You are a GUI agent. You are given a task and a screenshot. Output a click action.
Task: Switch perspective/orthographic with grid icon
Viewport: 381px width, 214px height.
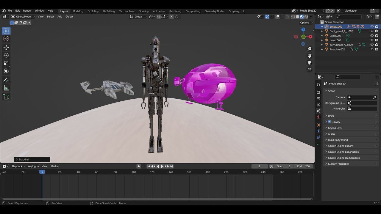tap(310, 70)
